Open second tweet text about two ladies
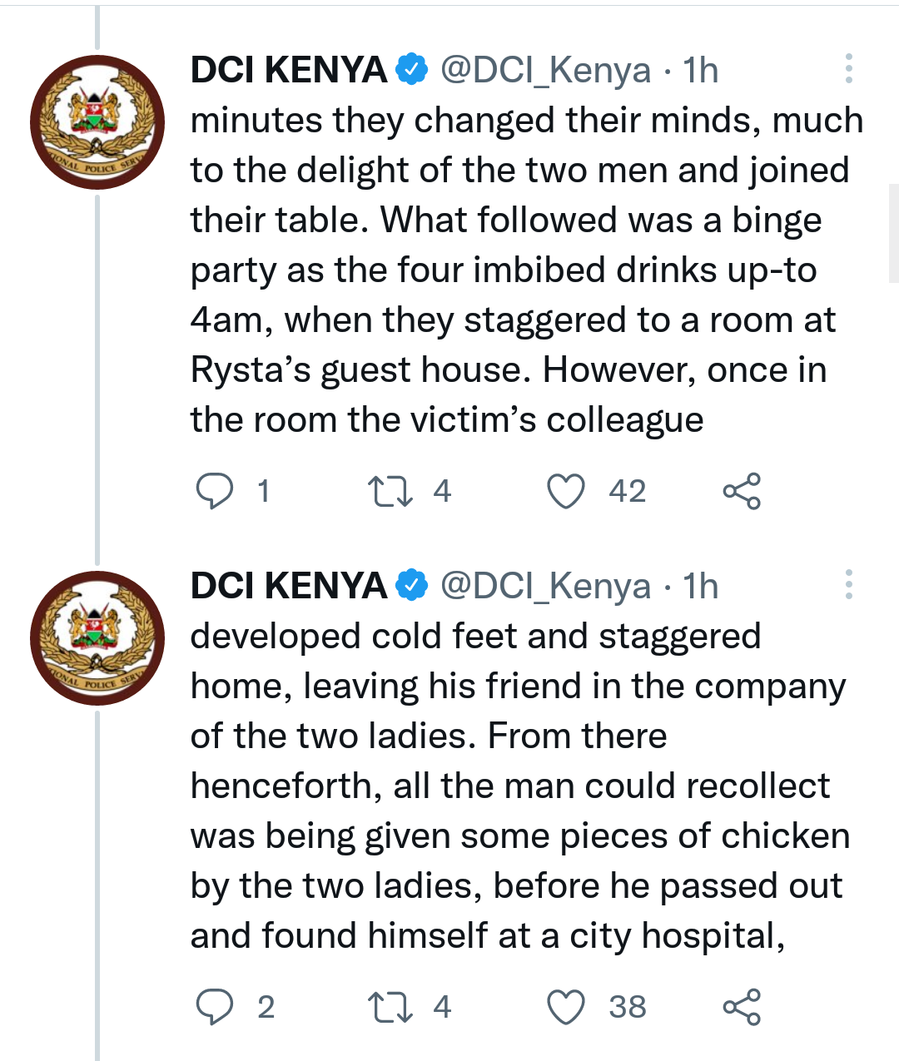This screenshot has height=1061, width=899. (520, 786)
